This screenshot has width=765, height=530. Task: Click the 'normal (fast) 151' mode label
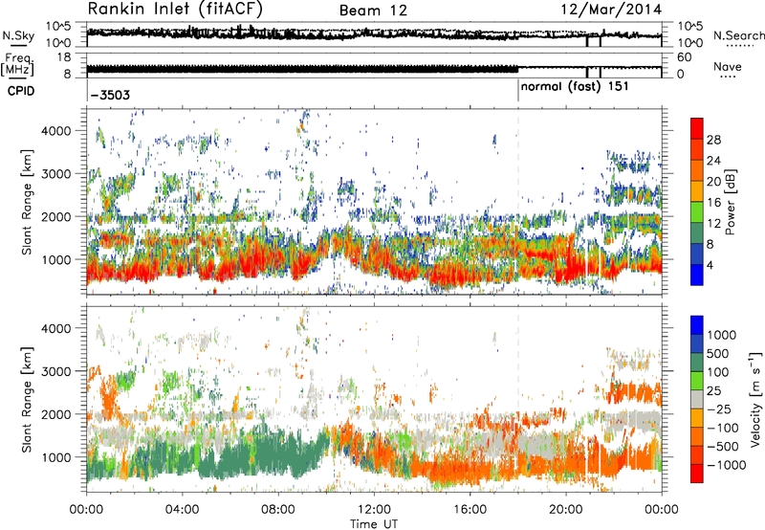575,87
